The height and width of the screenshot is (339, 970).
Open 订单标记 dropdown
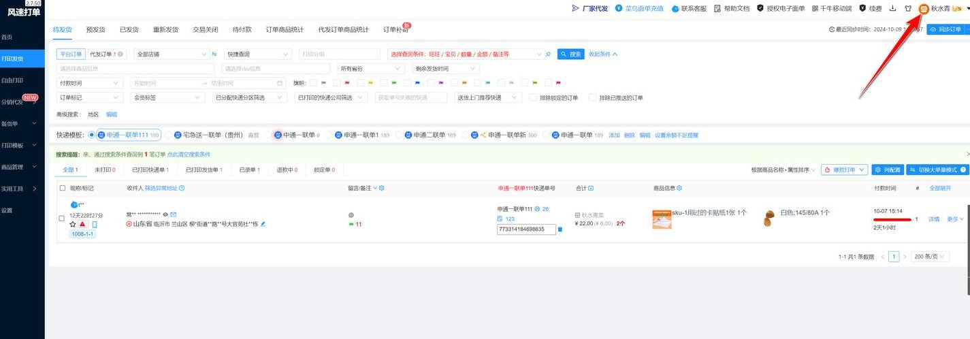pos(88,97)
